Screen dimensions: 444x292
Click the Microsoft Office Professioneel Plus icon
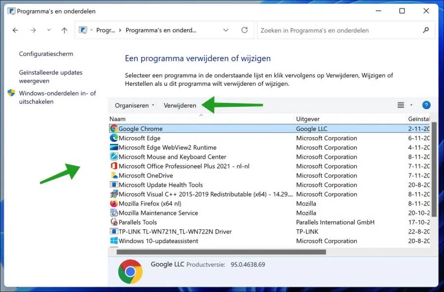[114, 166]
